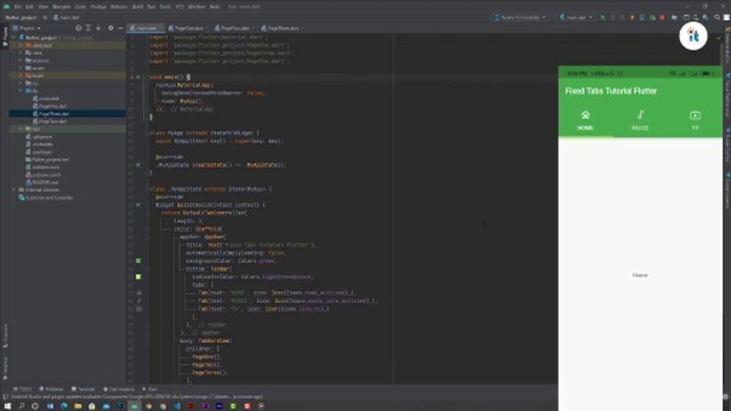Open the Refactor menu

[x=119, y=6]
